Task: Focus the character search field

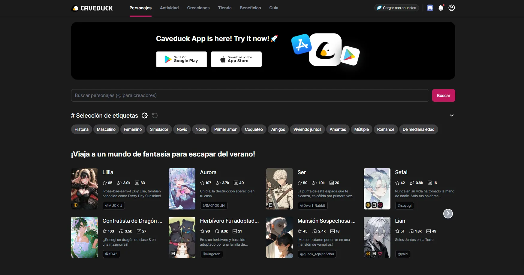Action: click(x=250, y=95)
